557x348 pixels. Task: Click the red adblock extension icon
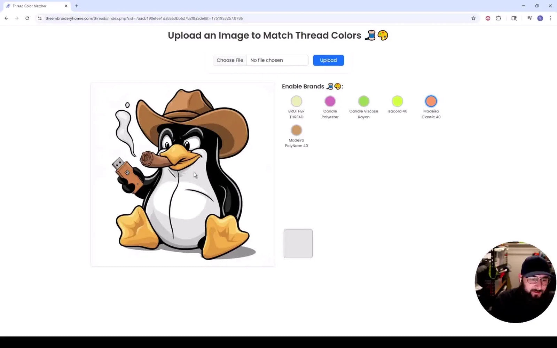(x=488, y=18)
